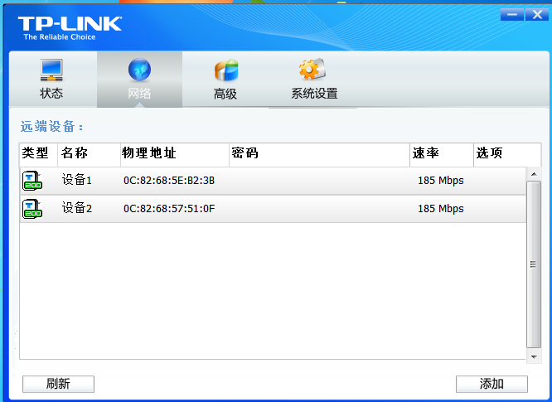Click the TP-LINK logo in header

pos(70,26)
